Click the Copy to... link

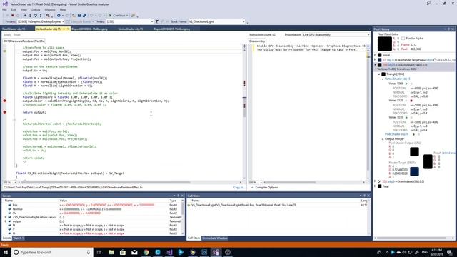tap(239, 188)
